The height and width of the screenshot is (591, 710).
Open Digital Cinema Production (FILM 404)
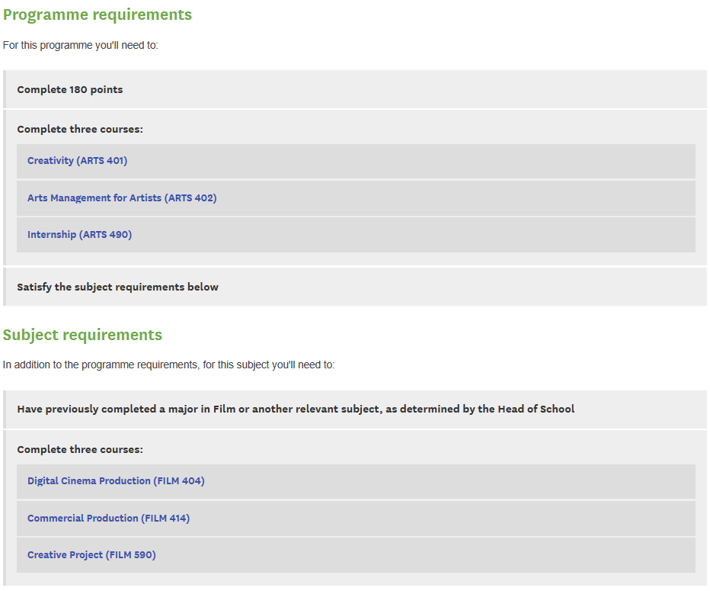click(x=116, y=481)
